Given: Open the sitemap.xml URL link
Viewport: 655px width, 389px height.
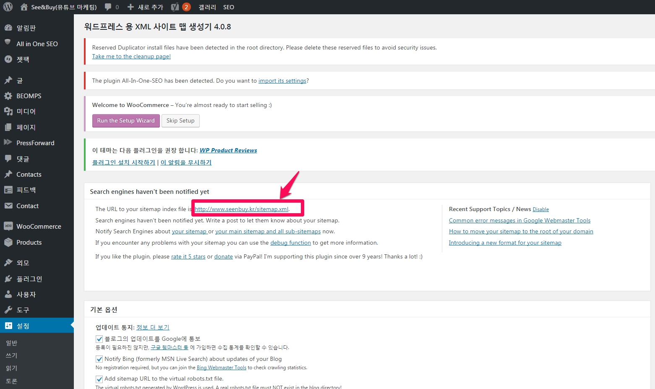Looking at the screenshot, I should pyautogui.click(x=242, y=209).
